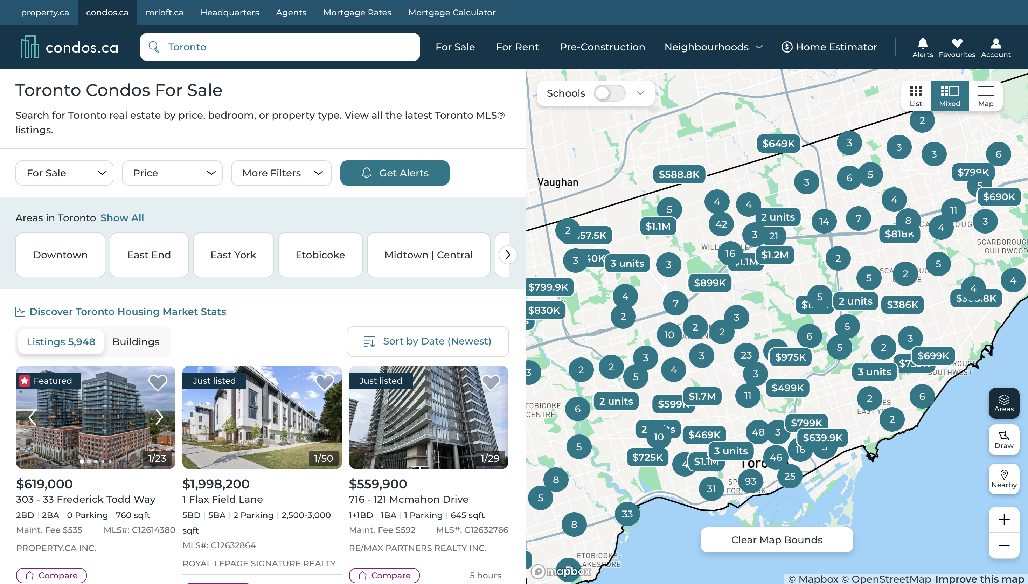Zoom in the map with plus
The image size is (1028, 584).
(x=1003, y=520)
